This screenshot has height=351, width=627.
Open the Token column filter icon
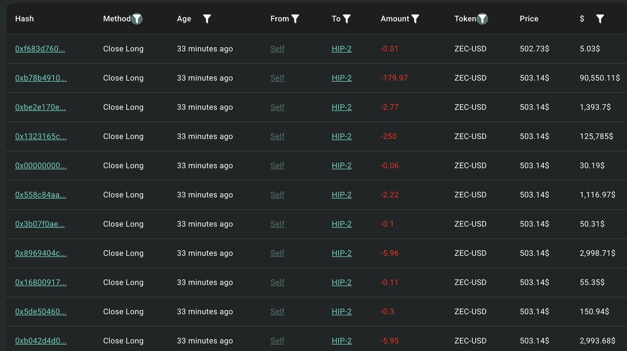(x=483, y=19)
